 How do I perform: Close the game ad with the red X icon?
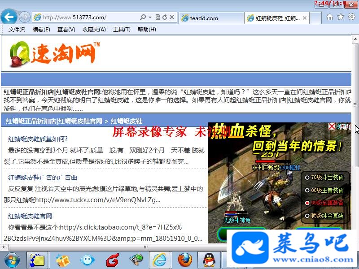pos(332,126)
